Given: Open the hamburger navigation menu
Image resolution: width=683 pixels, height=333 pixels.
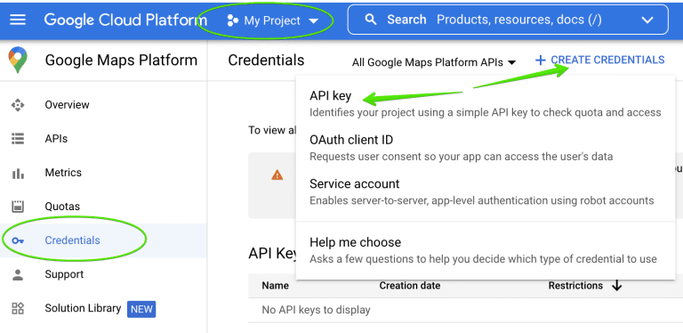Looking at the screenshot, I should (x=18, y=20).
